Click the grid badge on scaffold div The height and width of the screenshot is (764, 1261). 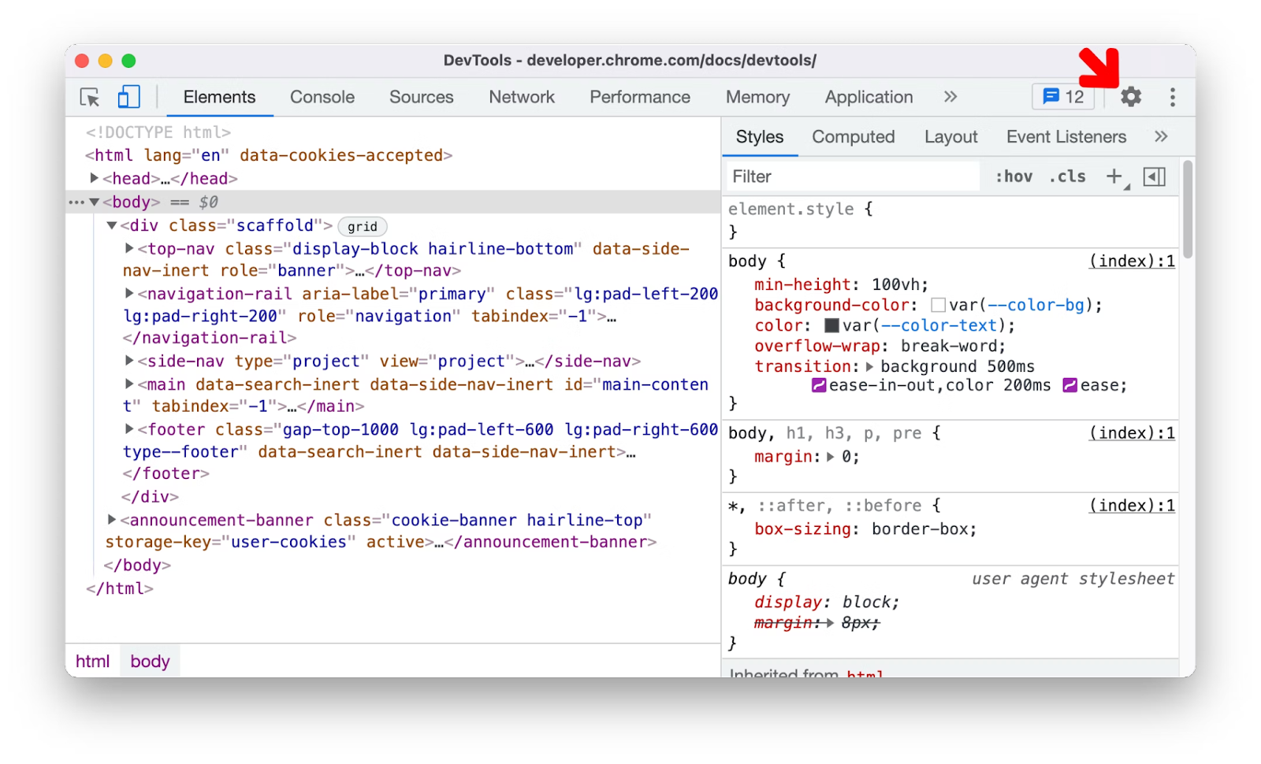point(363,227)
